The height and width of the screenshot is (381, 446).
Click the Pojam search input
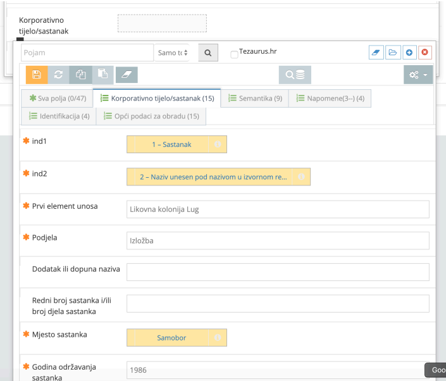point(87,53)
